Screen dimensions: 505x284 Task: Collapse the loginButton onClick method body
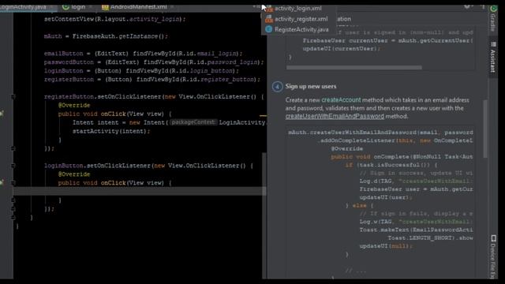13,183
